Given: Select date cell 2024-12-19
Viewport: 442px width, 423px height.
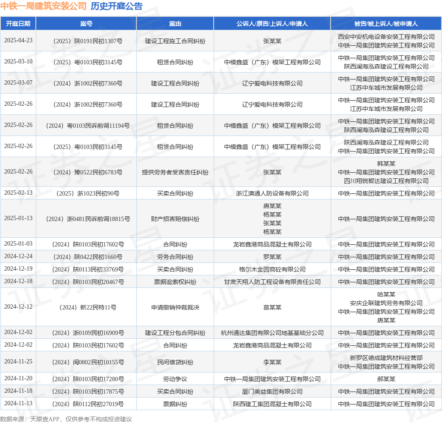Looking at the screenshot, I should point(18,268).
